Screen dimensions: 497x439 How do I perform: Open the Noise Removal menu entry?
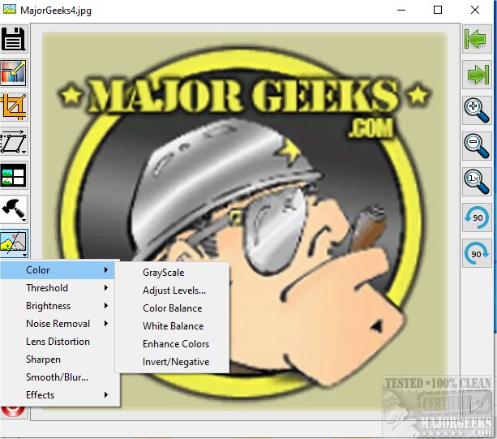click(59, 324)
